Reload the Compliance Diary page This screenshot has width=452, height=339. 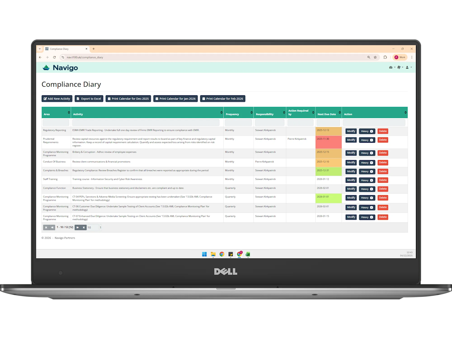coord(54,57)
